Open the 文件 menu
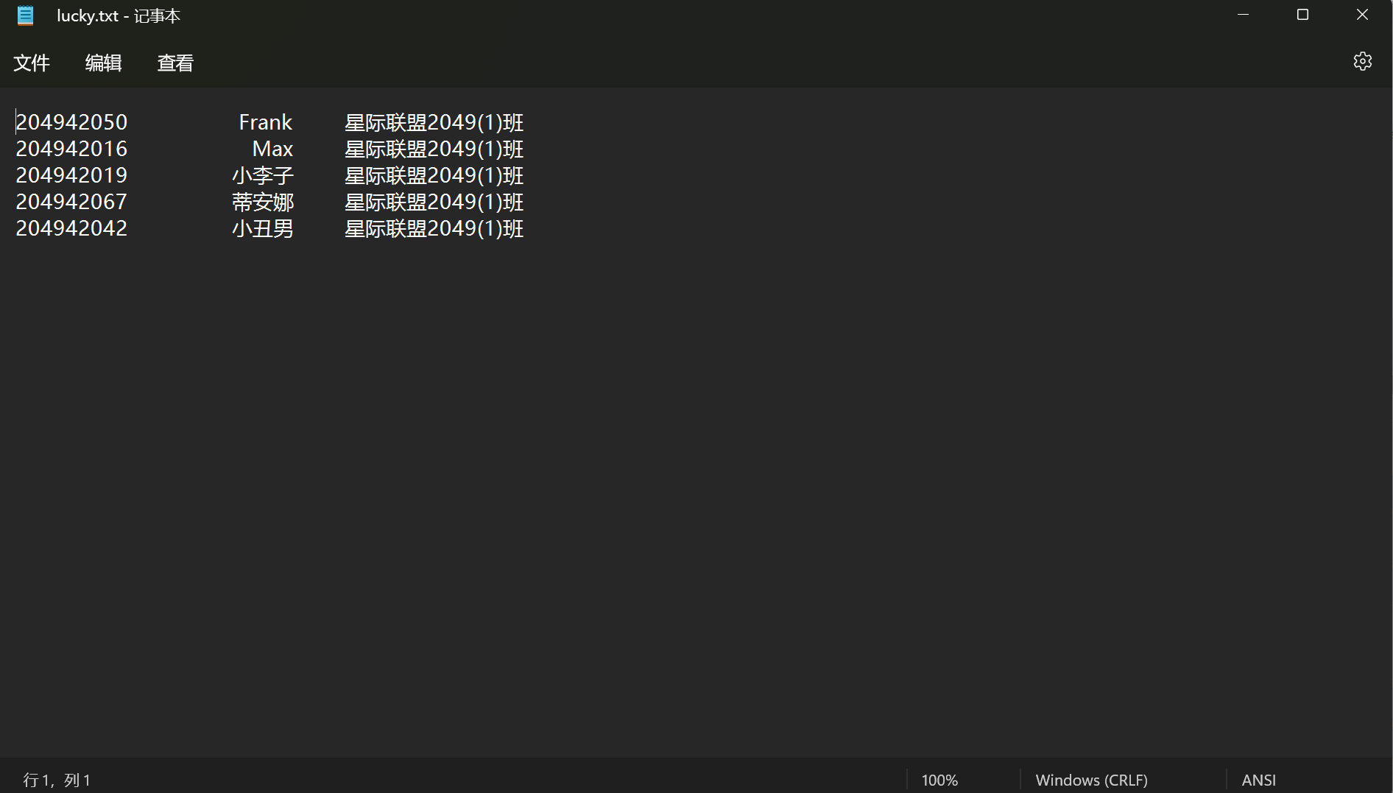 click(32, 63)
